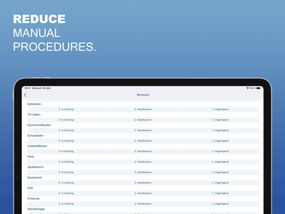The width and height of the screenshot is (285, 214).
Task: Mark Schubladen as '2- Nachbessern'
Action: pyautogui.click(x=143, y=141)
